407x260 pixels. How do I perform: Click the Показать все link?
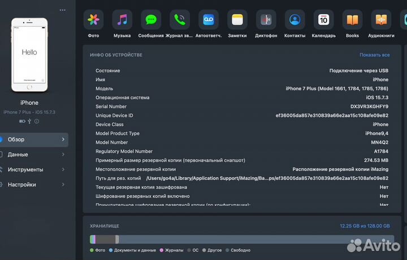(x=374, y=55)
